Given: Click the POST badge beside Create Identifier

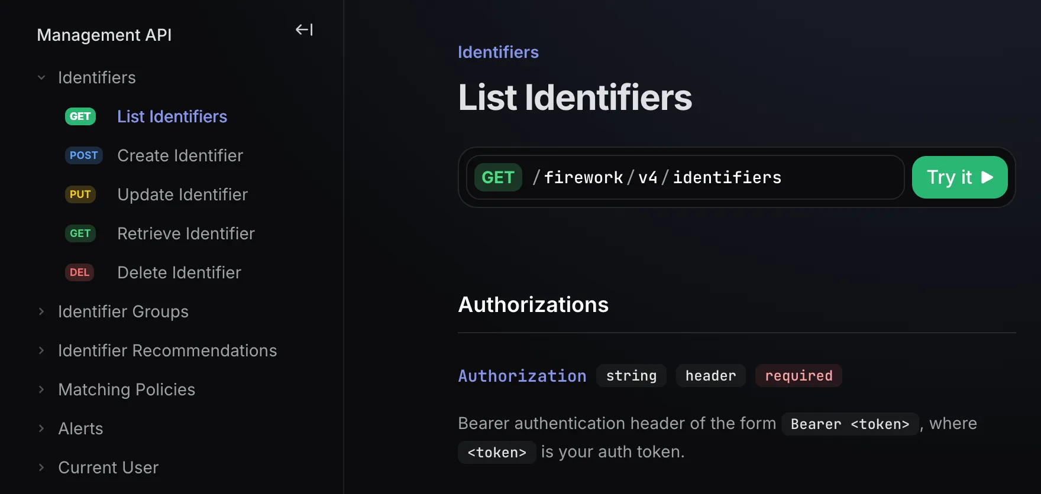Looking at the screenshot, I should pos(83,155).
